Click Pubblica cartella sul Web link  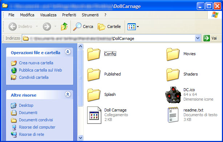40,70
